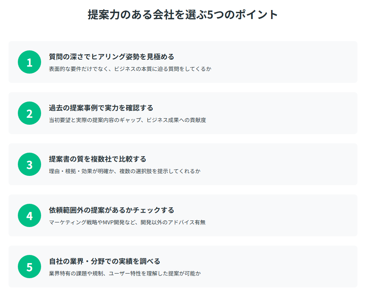366x296 pixels.
Task: Select the green number 3 badge
Action: coord(29,164)
